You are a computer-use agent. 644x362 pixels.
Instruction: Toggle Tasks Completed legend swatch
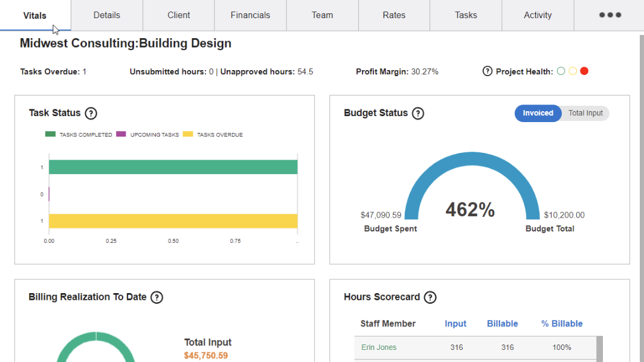[50, 134]
